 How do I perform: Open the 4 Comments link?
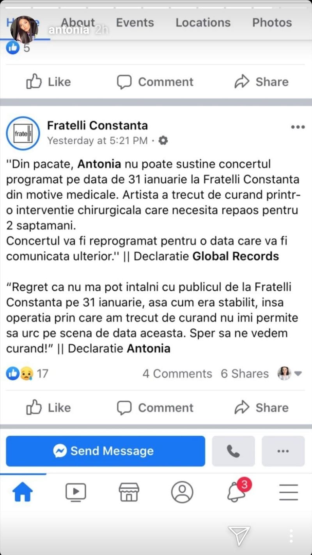[x=177, y=374]
